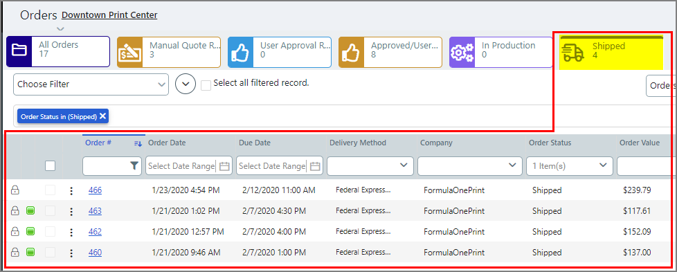The width and height of the screenshot is (677, 272).
Task: Open three-dot menu for order 466
Action: pos(72,190)
